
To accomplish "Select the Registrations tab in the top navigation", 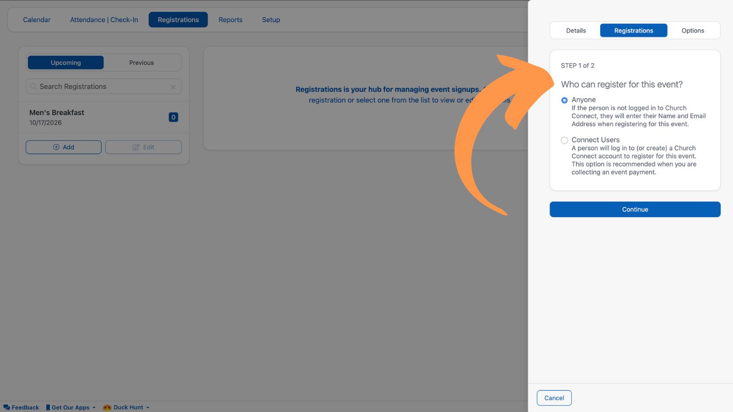I will (x=178, y=20).
